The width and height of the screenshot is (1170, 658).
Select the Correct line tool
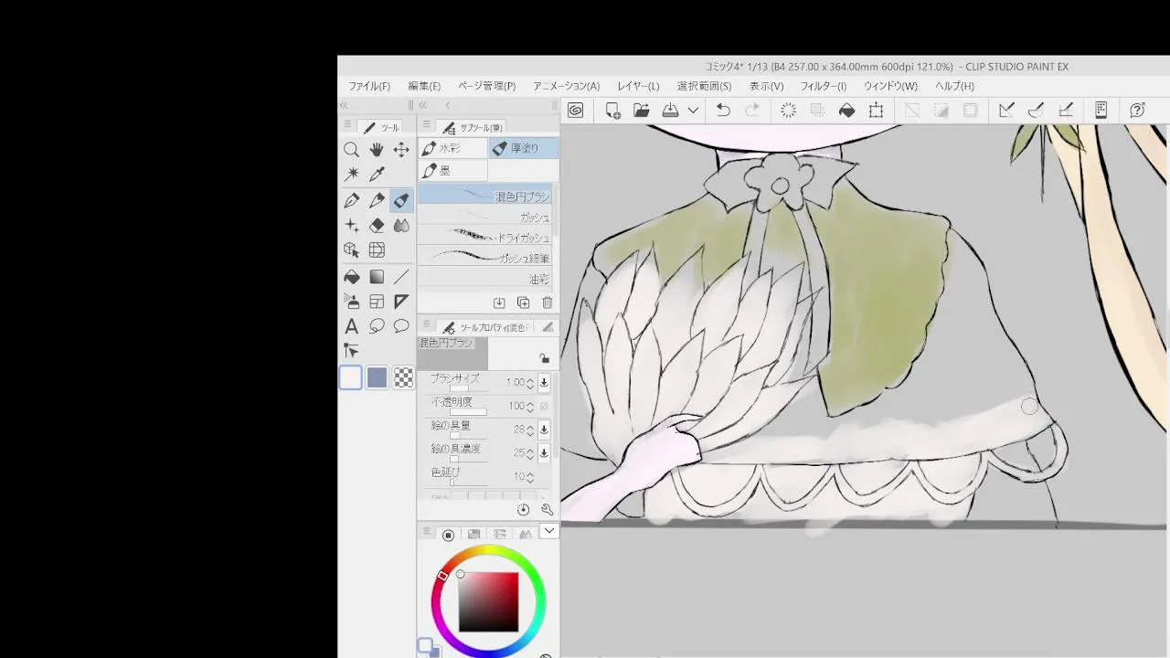pyautogui.click(x=351, y=350)
